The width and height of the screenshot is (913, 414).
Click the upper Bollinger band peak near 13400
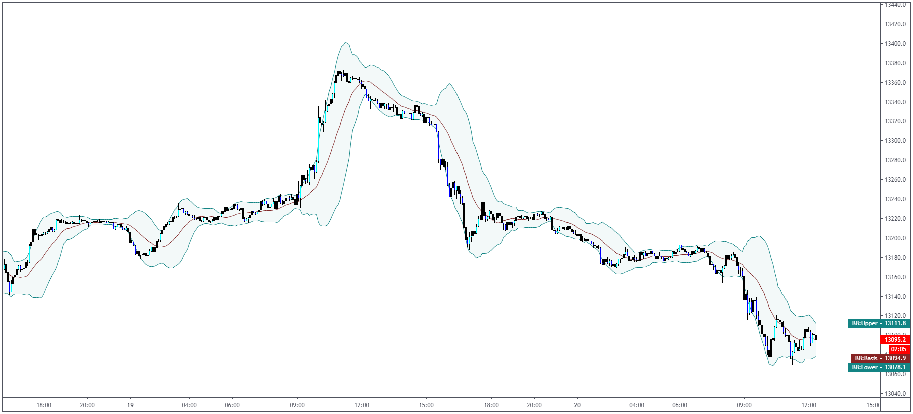click(x=345, y=43)
